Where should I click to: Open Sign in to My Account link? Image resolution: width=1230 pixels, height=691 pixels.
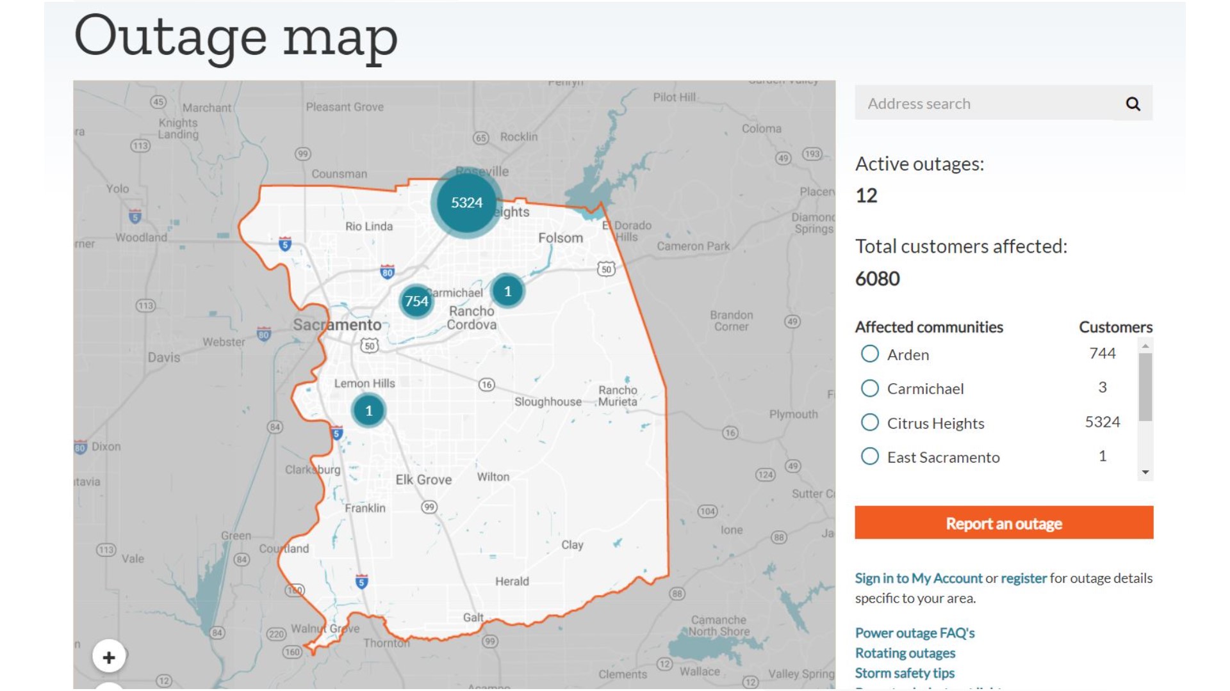(918, 578)
